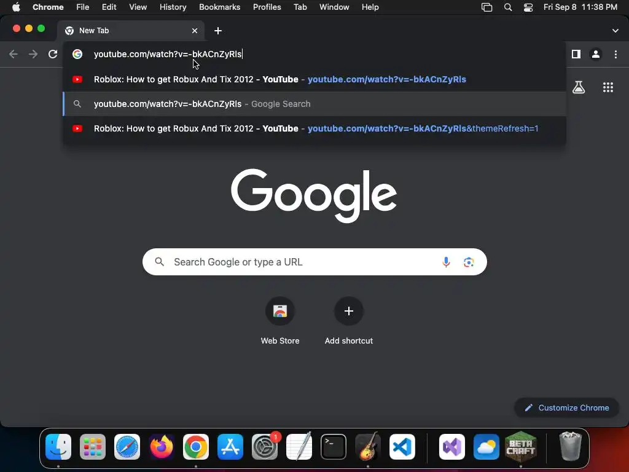Open the View menu
Viewport: 629px width, 472px height.
[x=138, y=7]
